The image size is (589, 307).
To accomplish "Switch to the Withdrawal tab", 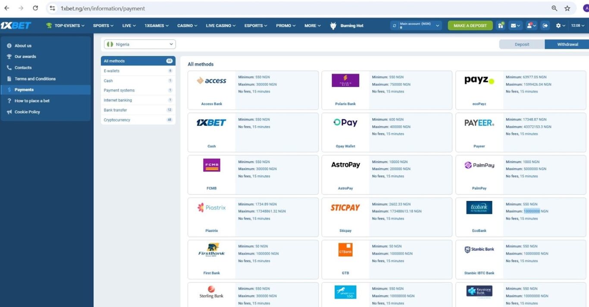I will pyautogui.click(x=567, y=44).
